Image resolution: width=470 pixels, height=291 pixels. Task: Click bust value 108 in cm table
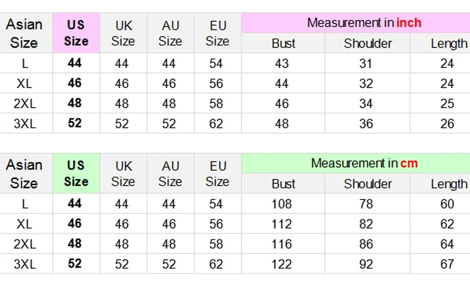(282, 204)
